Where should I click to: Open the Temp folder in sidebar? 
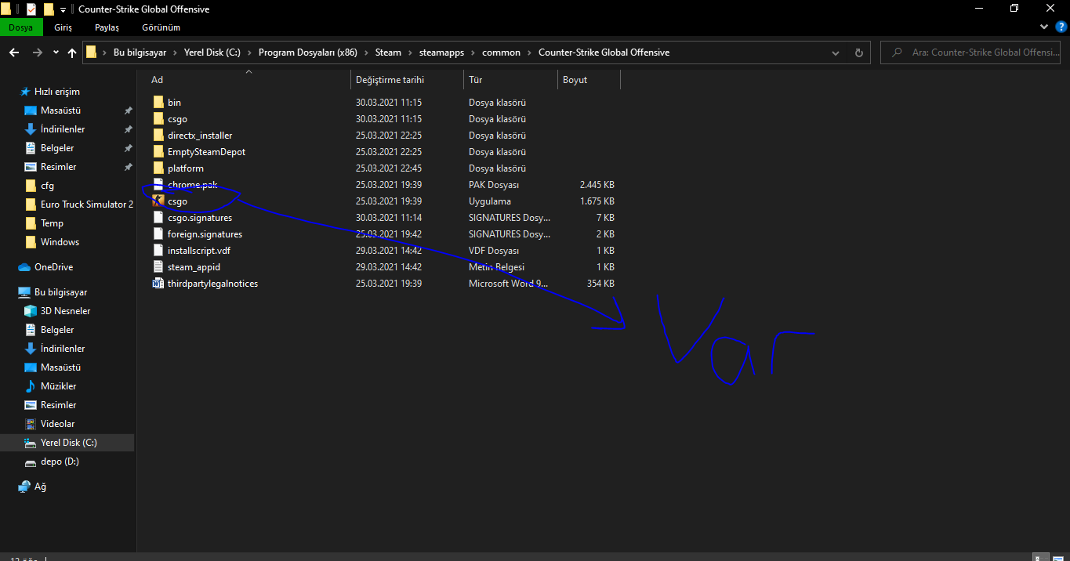[x=52, y=223]
